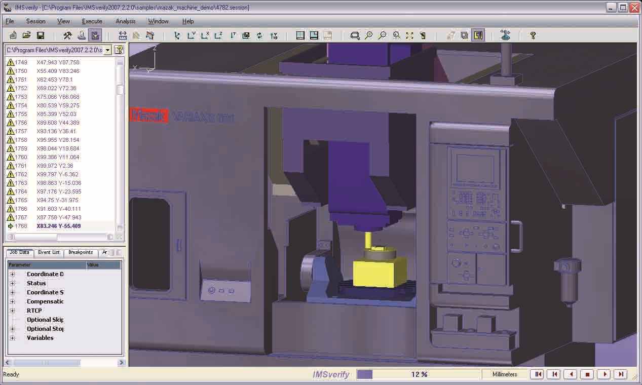
Task: Click the warning icon on line 1758
Action: (x=10, y=140)
